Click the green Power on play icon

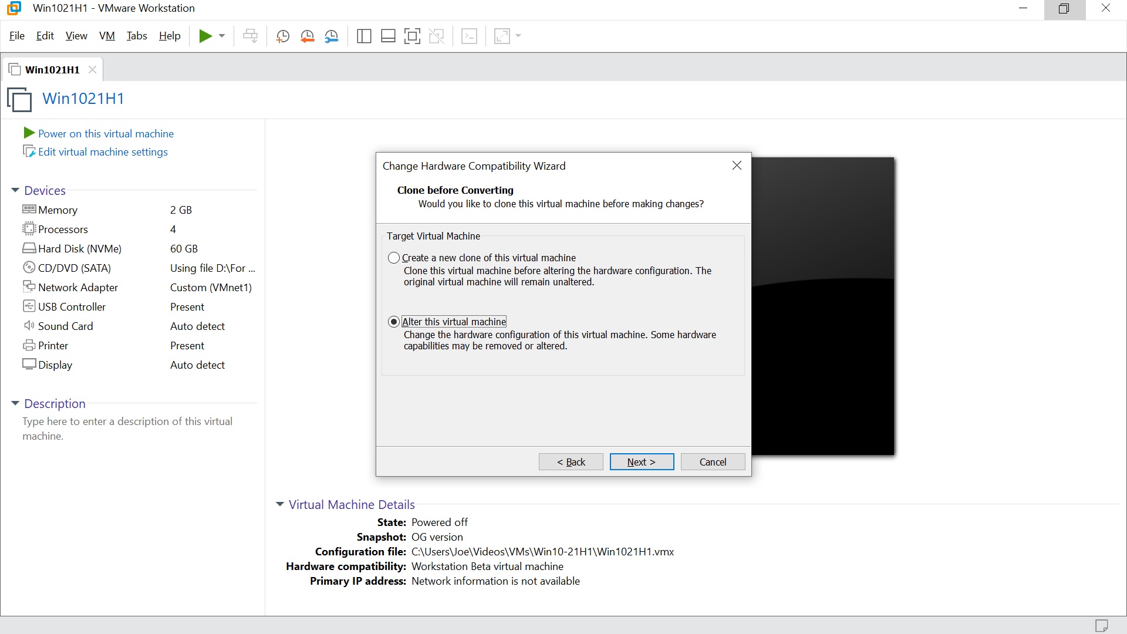pyautogui.click(x=28, y=133)
